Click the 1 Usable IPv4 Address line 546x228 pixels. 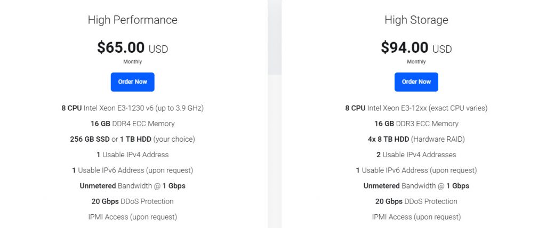[x=132, y=154]
